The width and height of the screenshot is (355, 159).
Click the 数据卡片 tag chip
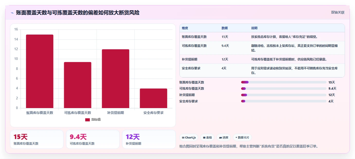[x=242, y=137]
